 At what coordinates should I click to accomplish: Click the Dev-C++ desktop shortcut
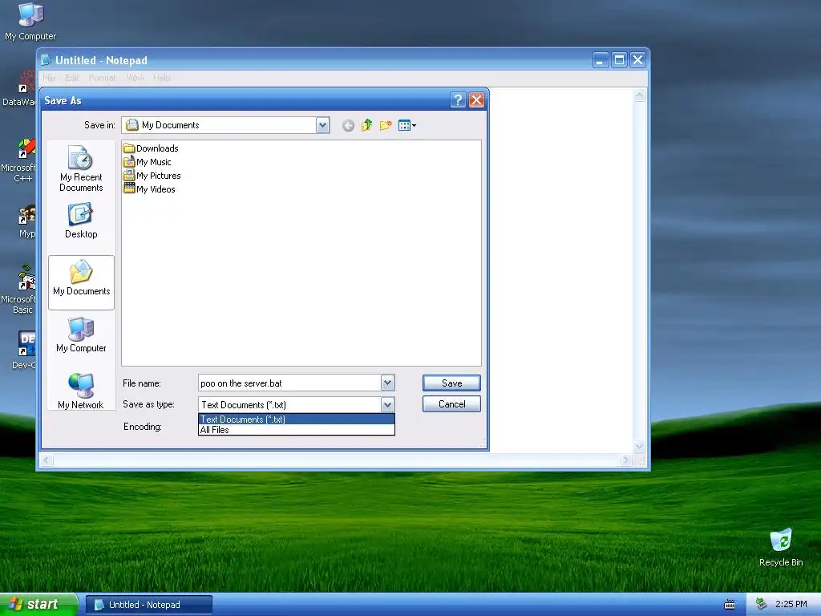tap(24, 350)
